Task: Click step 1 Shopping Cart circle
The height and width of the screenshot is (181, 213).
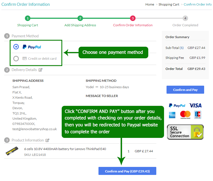Action: (x=28, y=18)
